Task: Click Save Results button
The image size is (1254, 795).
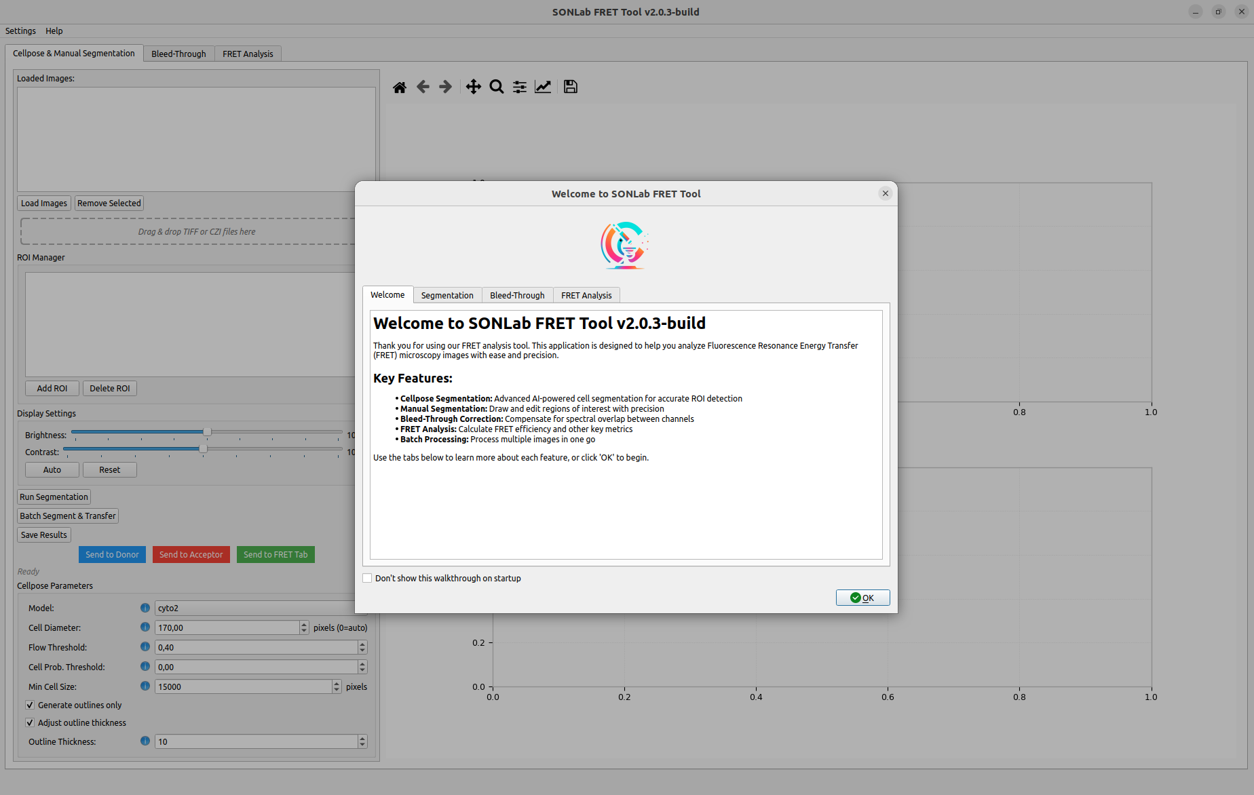Action: tap(44, 535)
